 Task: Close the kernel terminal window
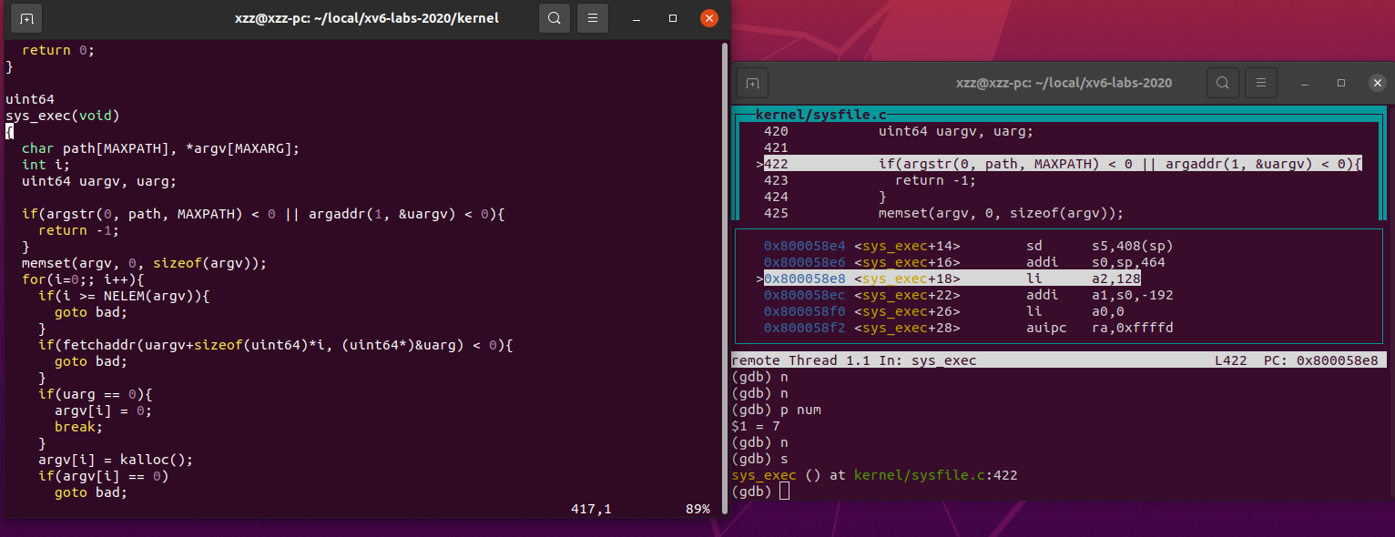pos(709,18)
